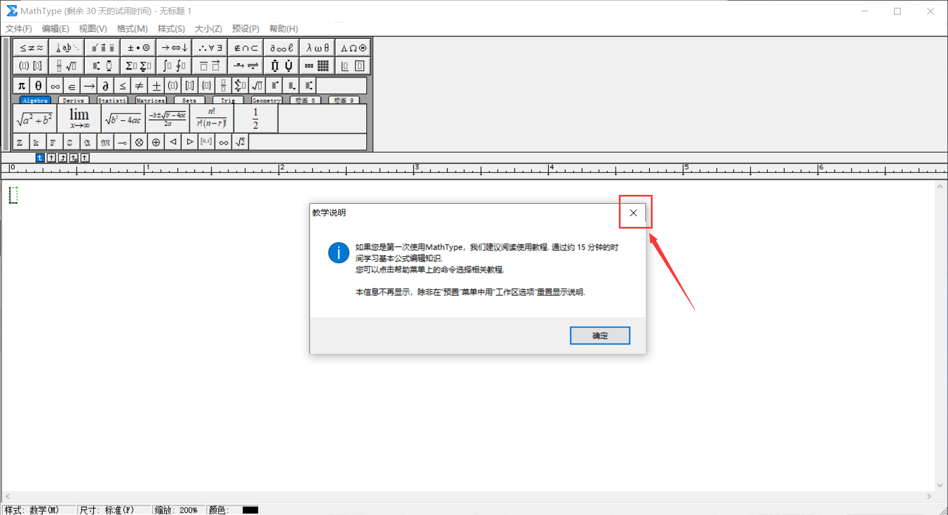Select the last tab-stop alignment toggle
948x515 pixels.
(x=85, y=158)
